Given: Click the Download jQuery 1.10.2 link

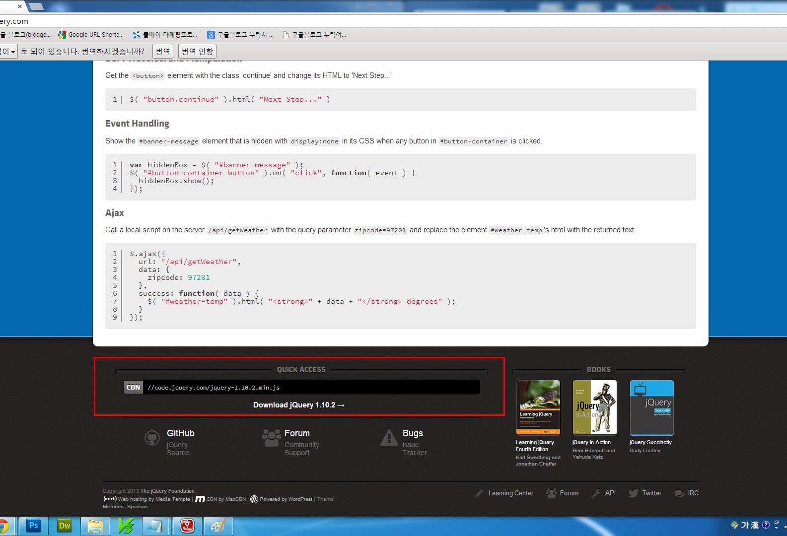Looking at the screenshot, I should 299,405.
